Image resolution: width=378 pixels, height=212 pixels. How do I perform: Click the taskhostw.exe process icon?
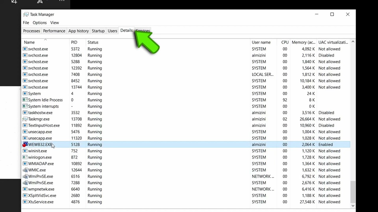coord(25,113)
